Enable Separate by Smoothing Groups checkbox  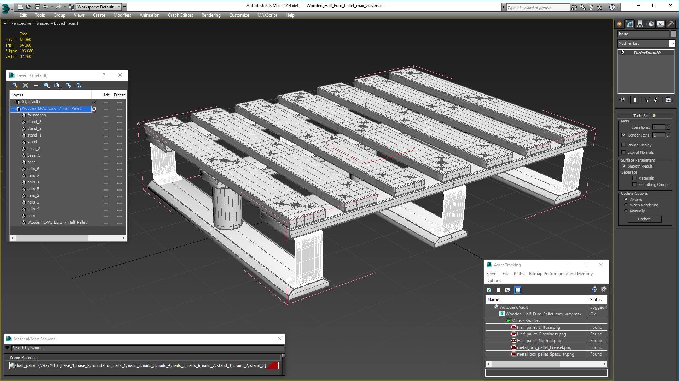[x=635, y=185]
